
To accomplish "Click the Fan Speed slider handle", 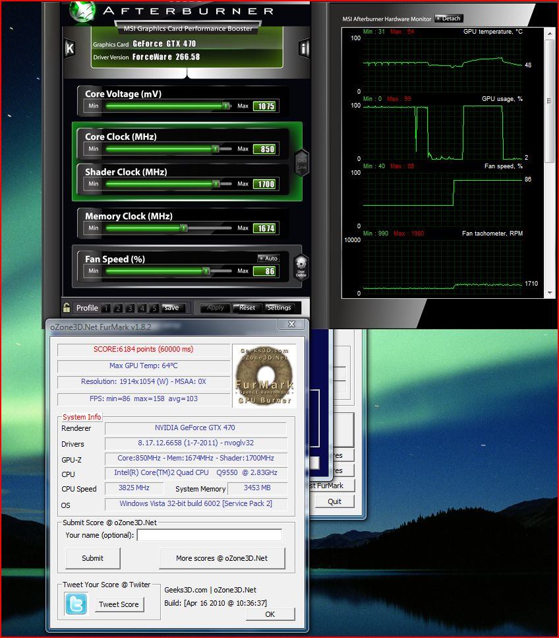I will 206,271.
